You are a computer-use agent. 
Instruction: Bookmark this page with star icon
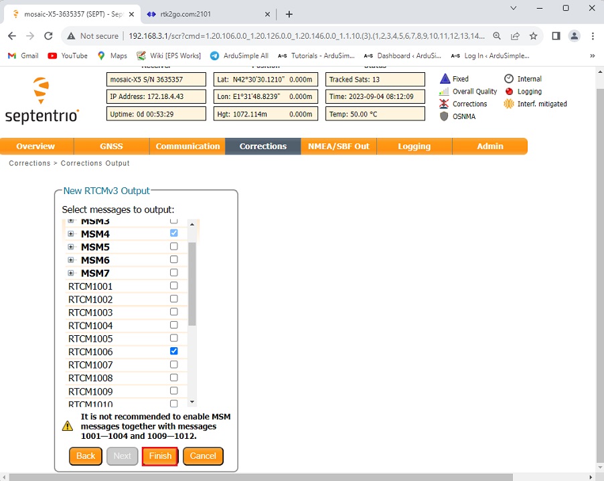click(x=534, y=36)
